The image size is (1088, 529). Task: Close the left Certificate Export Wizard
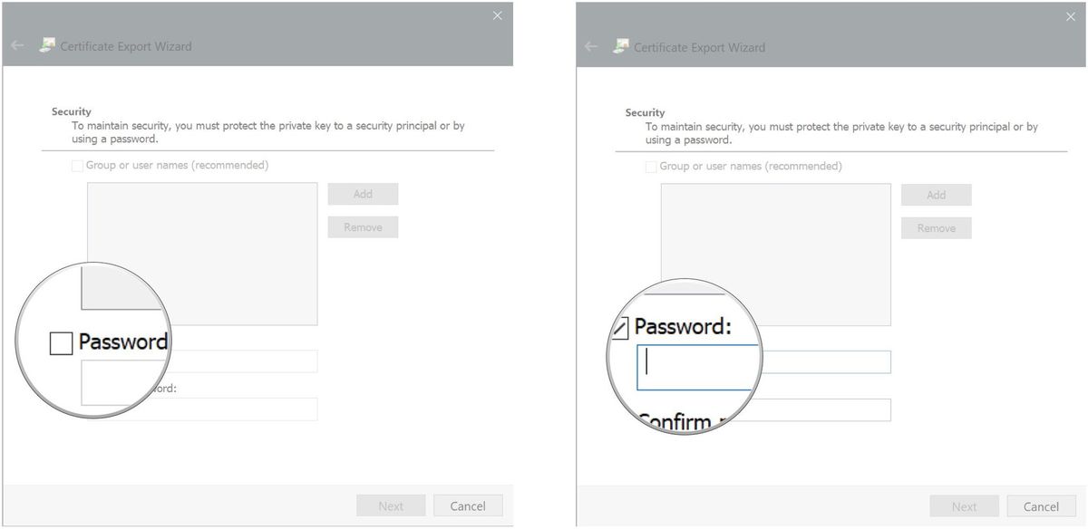pos(497,15)
